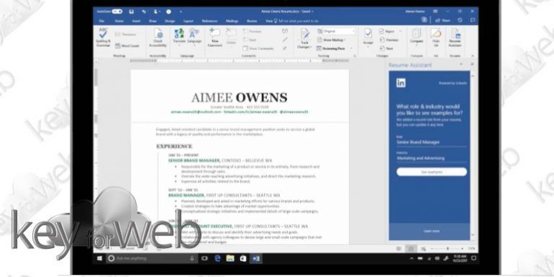554x277 pixels.
Task: Click the See examples button
Action: pyautogui.click(x=431, y=172)
